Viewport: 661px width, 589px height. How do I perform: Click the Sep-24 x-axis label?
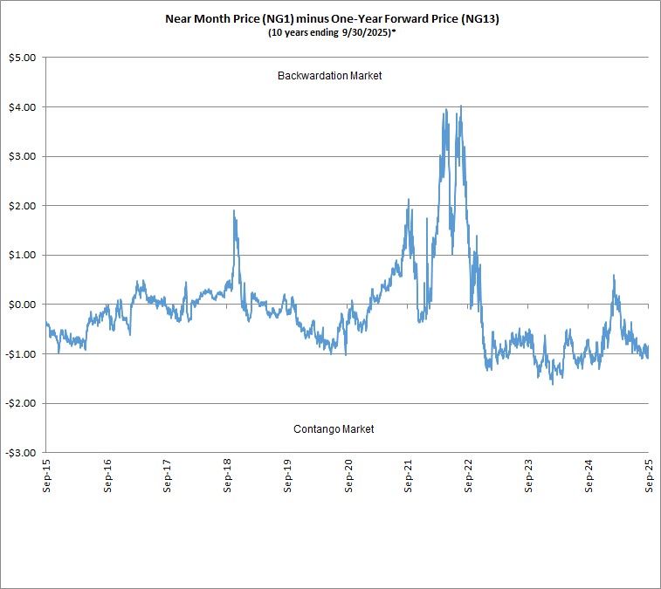point(589,476)
